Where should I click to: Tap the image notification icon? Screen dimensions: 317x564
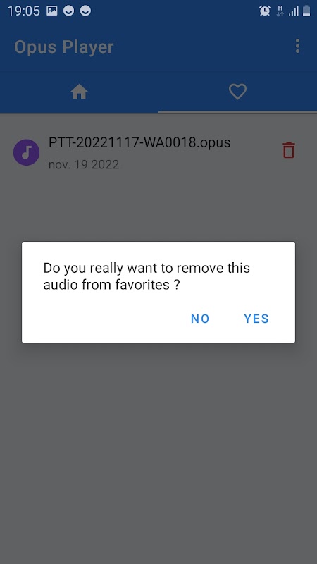coord(52,11)
